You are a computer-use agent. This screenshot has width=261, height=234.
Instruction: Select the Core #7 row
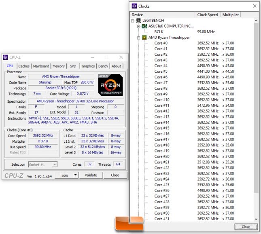click(194, 82)
